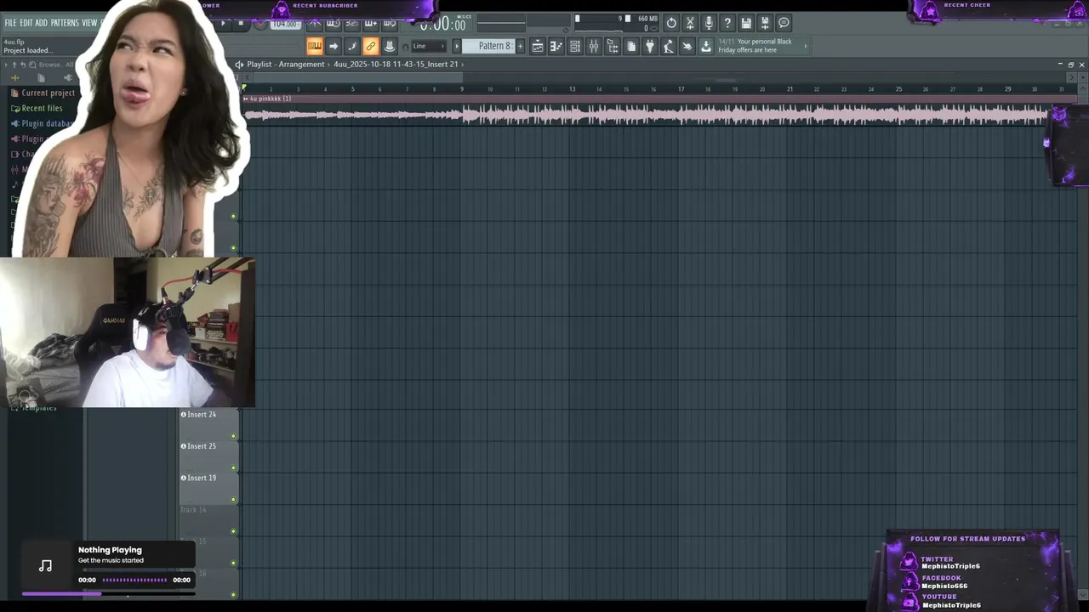Open the Browser/plugin picker tree icon
1089x612 pixels.
tap(613, 46)
